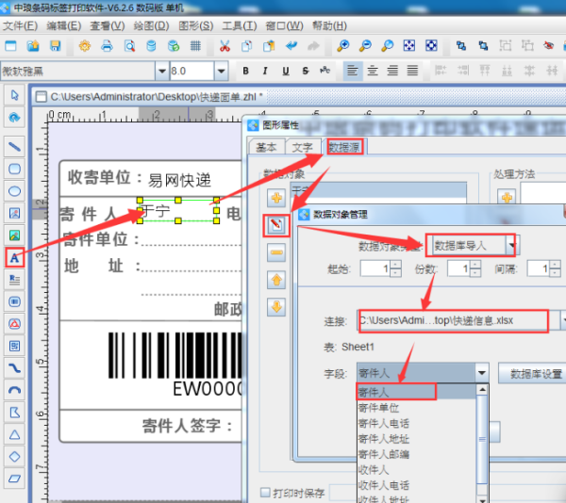Switch to the 文字 tab
The height and width of the screenshot is (503, 566).
click(x=302, y=147)
